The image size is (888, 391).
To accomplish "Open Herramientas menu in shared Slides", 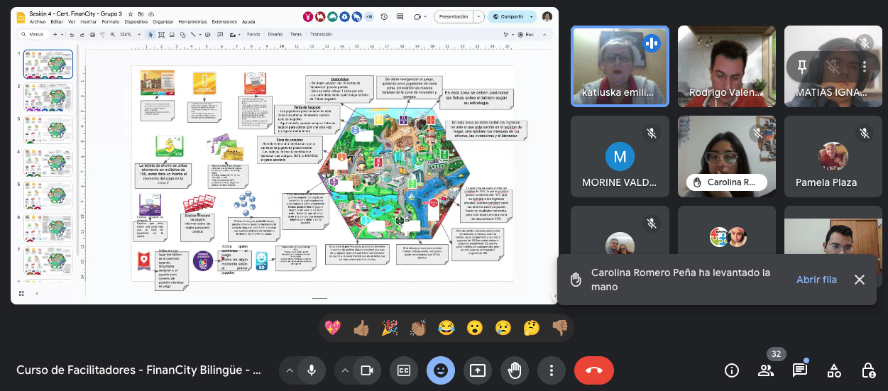I will 192,22.
